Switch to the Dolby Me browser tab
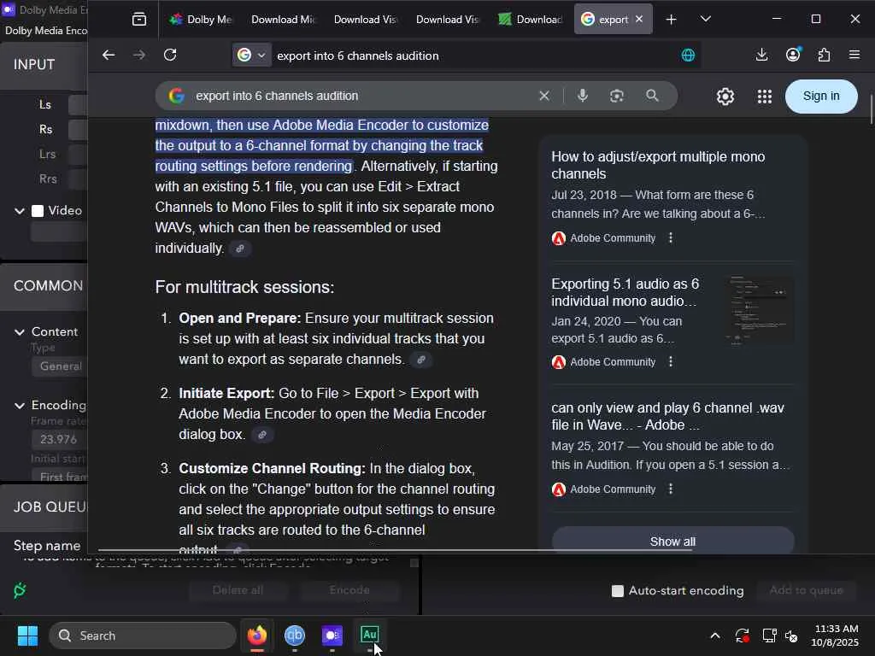The height and width of the screenshot is (656, 875). [x=200, y=20]
